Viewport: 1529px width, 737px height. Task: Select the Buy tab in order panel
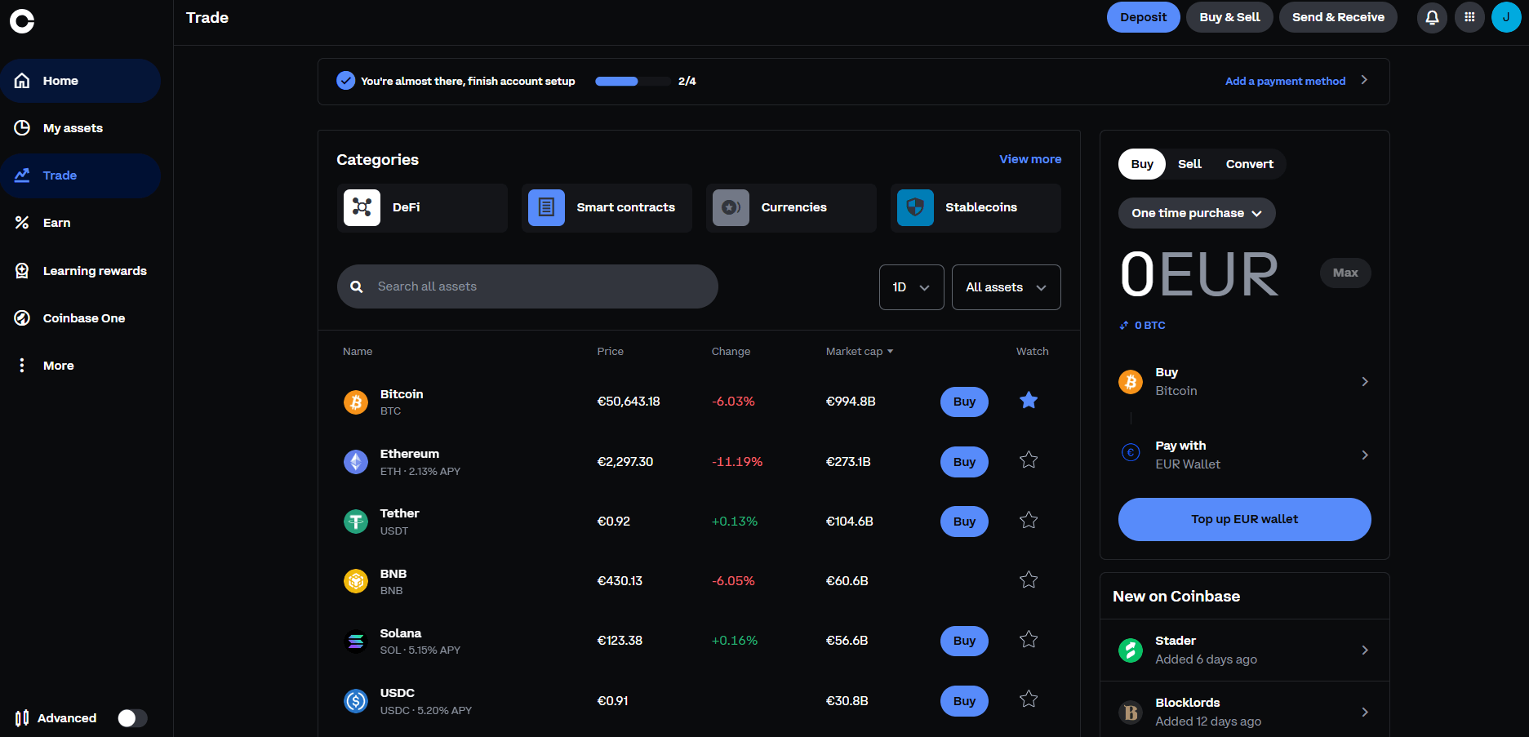pyautogui.click(x=1142, y=164)
